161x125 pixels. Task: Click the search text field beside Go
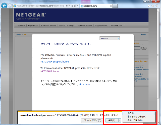tap(137, 48)
